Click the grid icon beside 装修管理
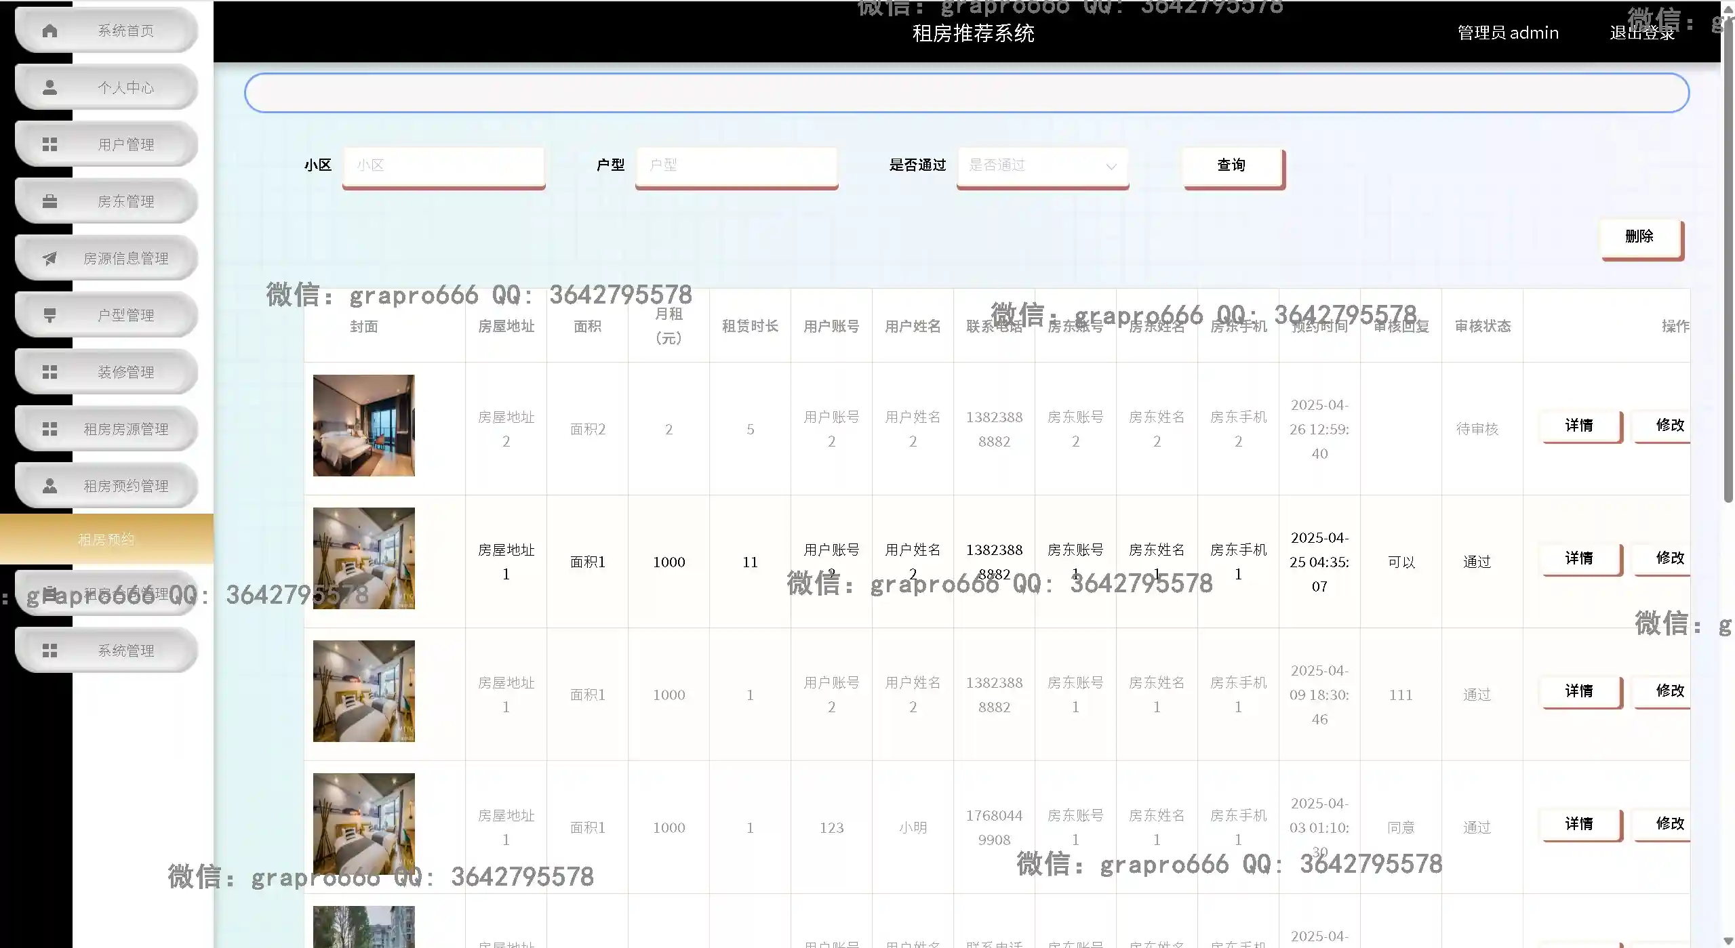The width and height of the screenshot is (1735, 948). (49, 372)
